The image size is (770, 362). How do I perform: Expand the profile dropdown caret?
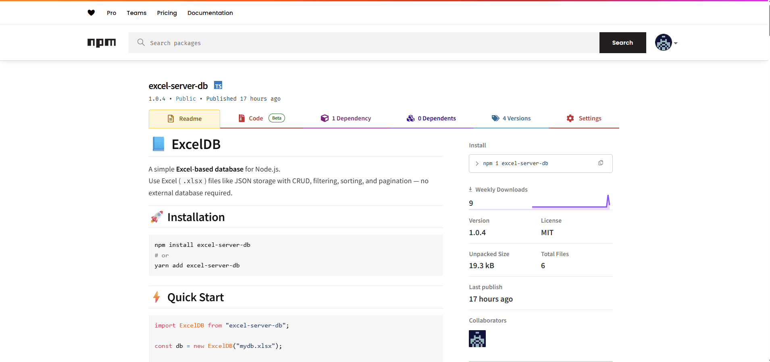click(676, 43)
